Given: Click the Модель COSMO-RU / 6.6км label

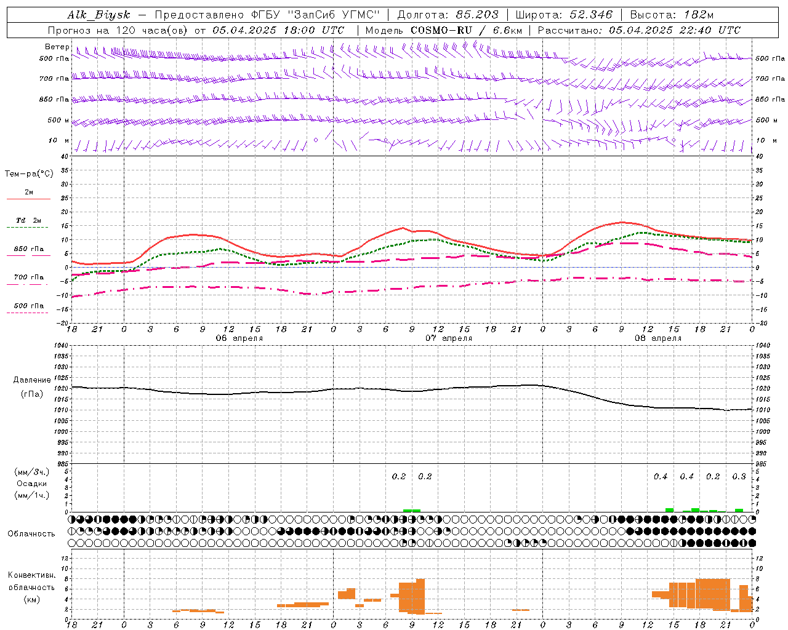Looking at the screenshot, I should [443, 30].
